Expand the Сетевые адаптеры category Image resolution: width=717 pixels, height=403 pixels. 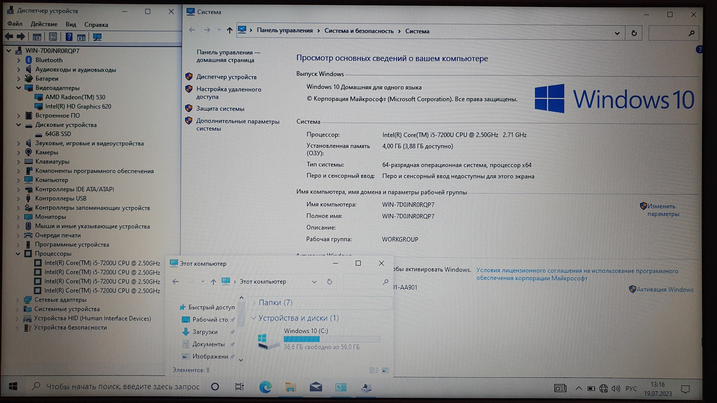coord(18,300)
